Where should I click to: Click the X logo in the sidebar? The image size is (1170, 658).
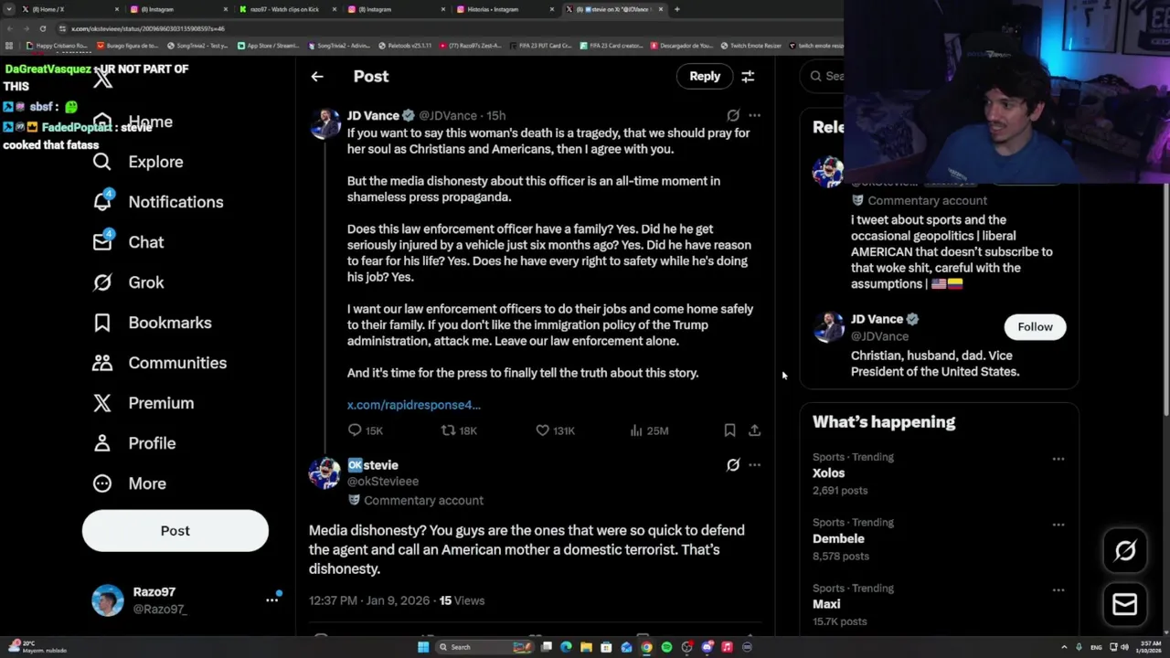click(x=102, y=79)
